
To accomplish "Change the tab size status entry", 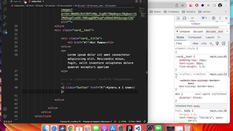I will click(97, 122).
